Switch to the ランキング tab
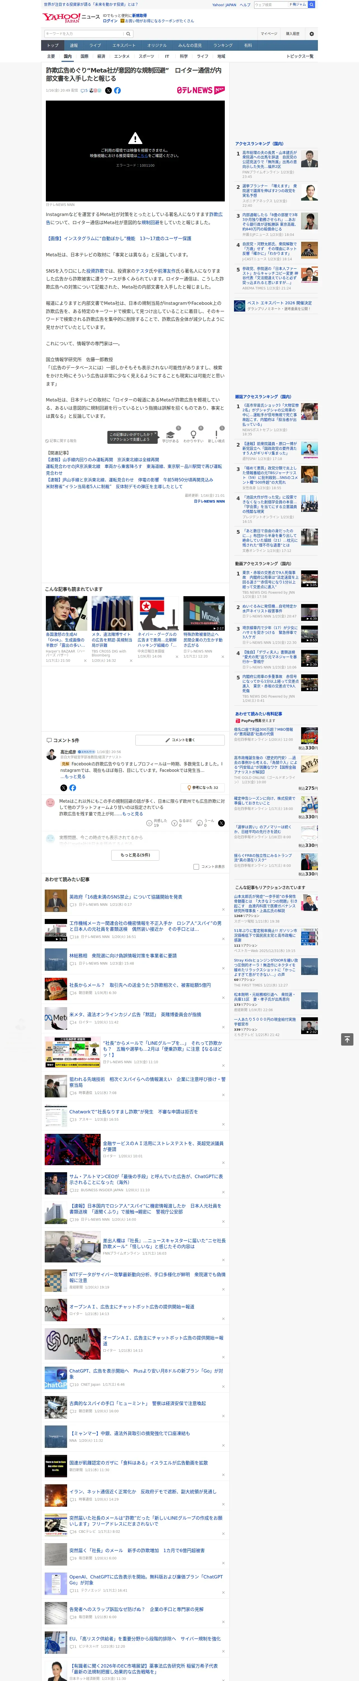 [x=223, y=46]
